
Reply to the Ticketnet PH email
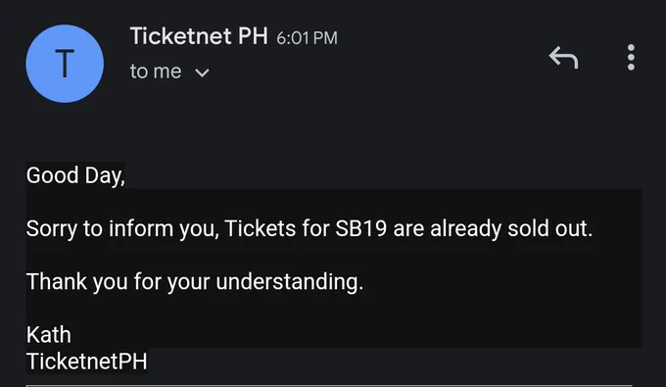pos(563,58)
